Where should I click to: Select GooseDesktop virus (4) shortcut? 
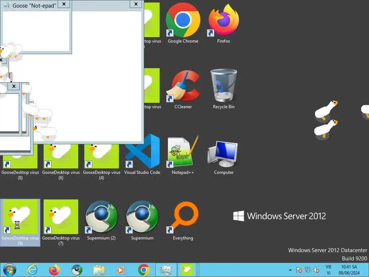[101, 163]
